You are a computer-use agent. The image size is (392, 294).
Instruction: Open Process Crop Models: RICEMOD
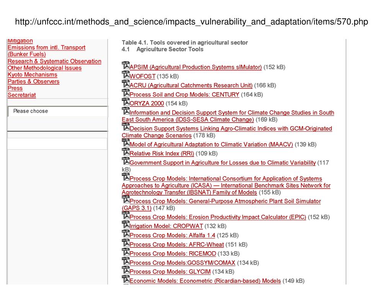[x=173, y=253]
